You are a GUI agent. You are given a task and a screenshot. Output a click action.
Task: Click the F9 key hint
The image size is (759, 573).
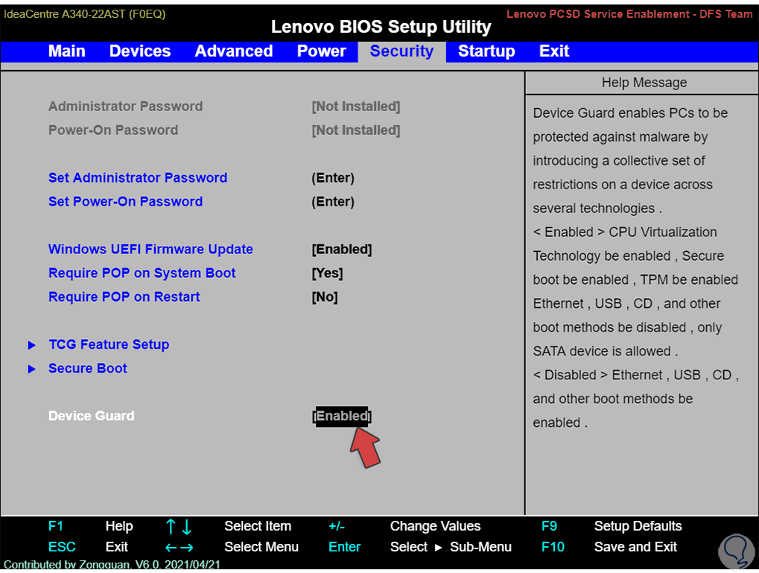click(x=550, y=526)
